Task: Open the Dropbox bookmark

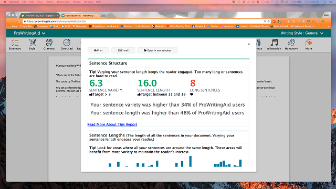Action: tap(127, 26)
